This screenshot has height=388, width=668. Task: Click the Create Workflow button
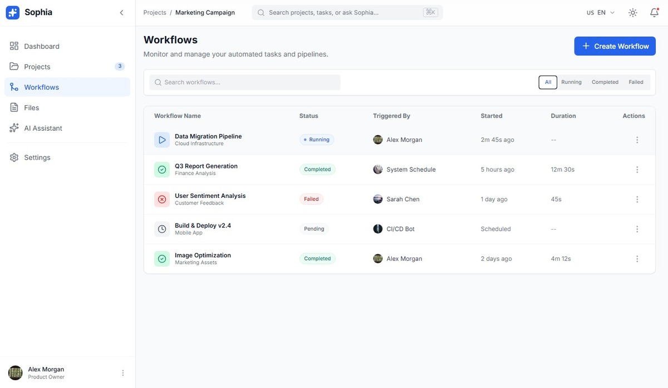pos(615,46)
